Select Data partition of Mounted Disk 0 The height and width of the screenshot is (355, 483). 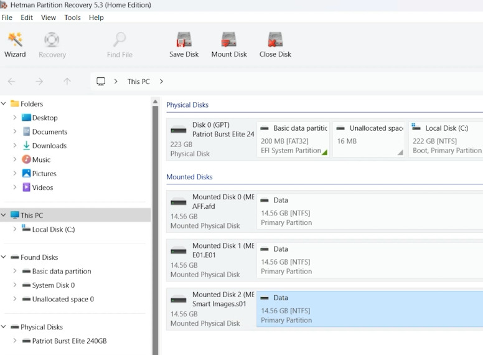point(370,211)
